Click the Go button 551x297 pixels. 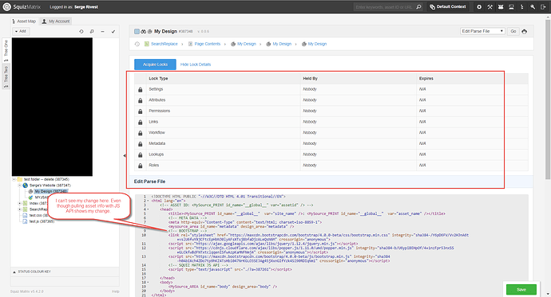[x=513, y=31]
